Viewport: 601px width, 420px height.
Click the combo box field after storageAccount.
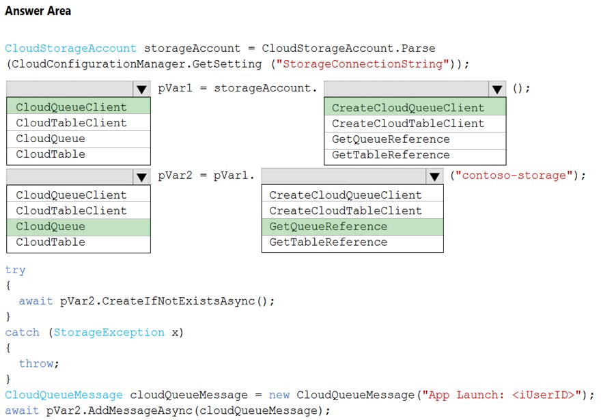coord(415,89)
